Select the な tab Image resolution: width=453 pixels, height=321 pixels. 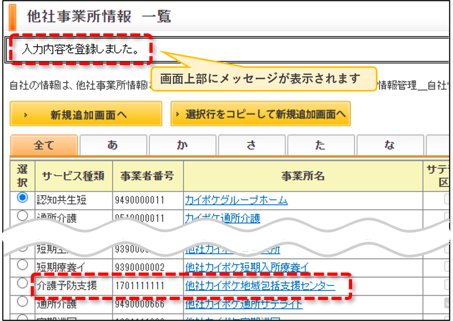tap(390, 145)
